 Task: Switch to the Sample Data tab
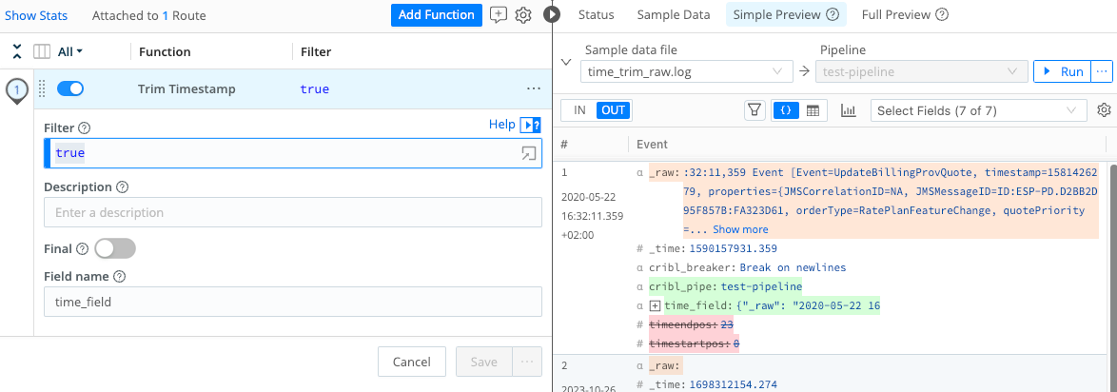[x=674, y=15]
